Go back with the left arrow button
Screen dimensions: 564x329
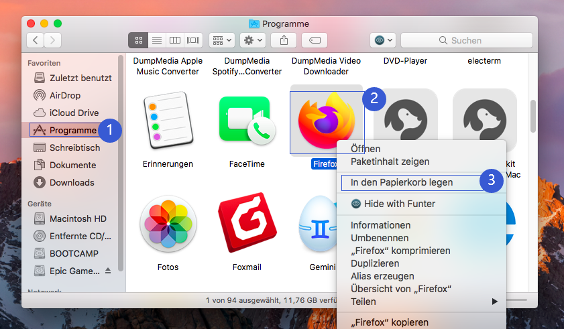(x=36, y=40)
